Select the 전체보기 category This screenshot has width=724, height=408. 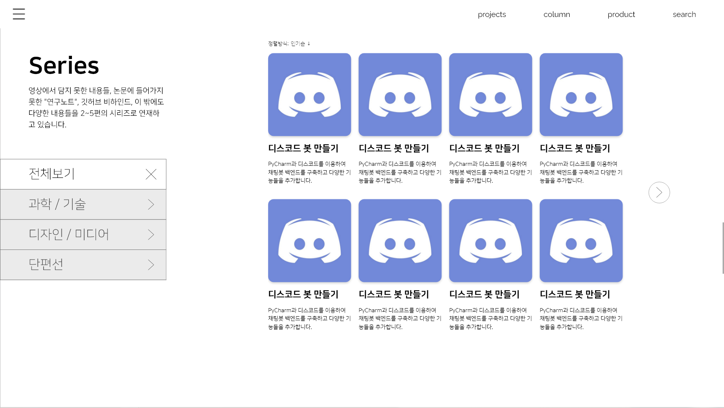pyautogui.click(x=83, y=174)
